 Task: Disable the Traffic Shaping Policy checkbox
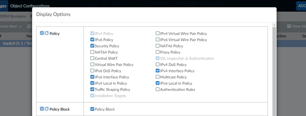click(92, 90)
